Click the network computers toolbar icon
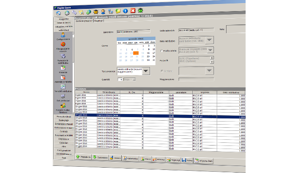The image size is (302, 173). pyautogui.click(x=111, y=12)
